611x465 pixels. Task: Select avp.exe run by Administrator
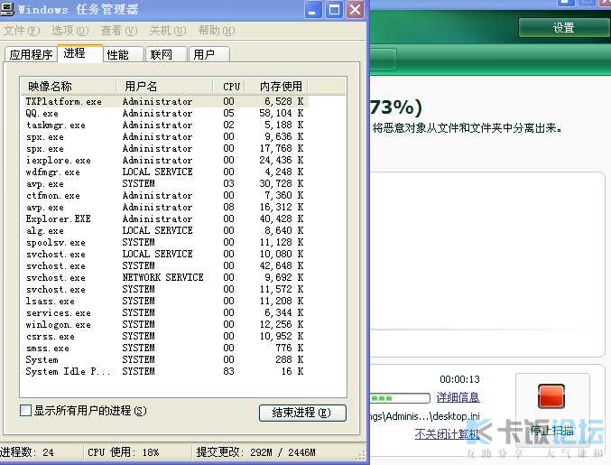[164, 207]
